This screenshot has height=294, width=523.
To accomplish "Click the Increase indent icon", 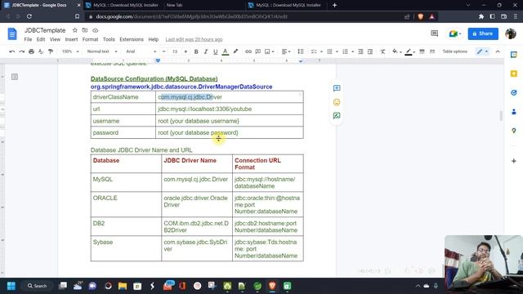I will point(370,51).
